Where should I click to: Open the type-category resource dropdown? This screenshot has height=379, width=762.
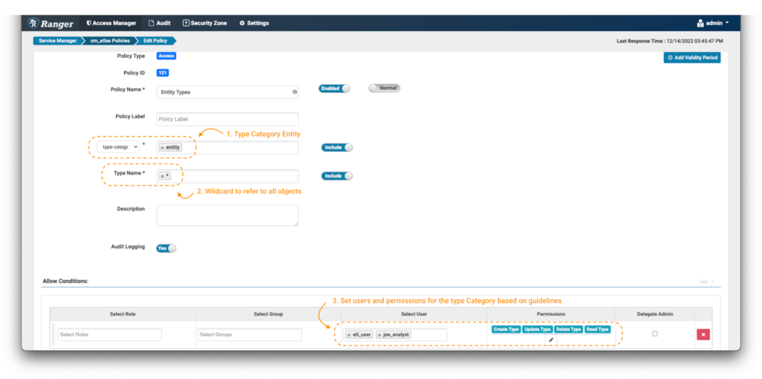(x=119, y=147)
